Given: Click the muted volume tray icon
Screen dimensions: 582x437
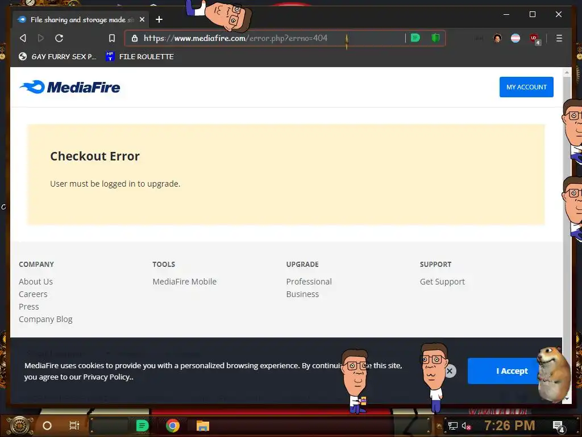Looking at the screenshot, I should (x=466, y=426).
